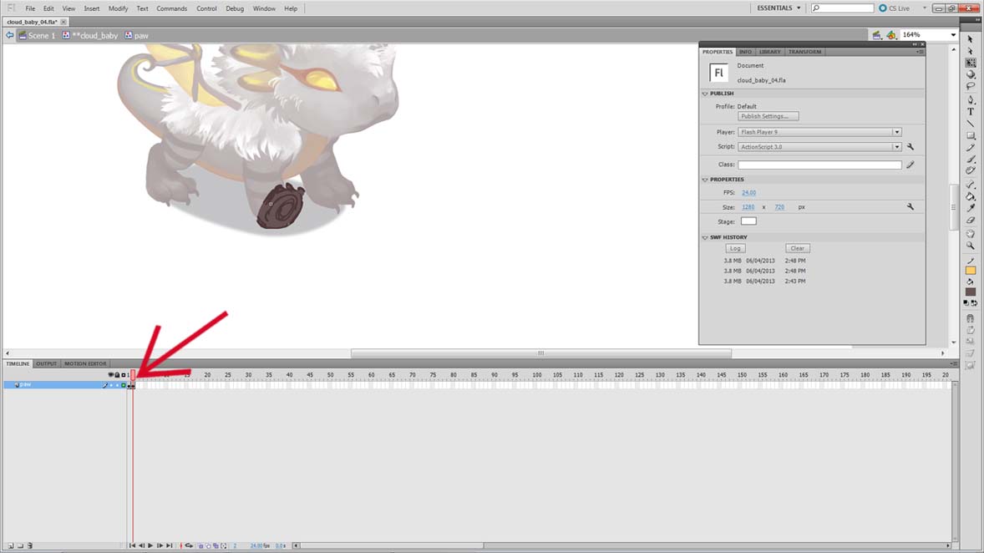This screenshot has height=553, width=984.
Task: Select the Selection (arrow) tool
Action: pos(970,39)
